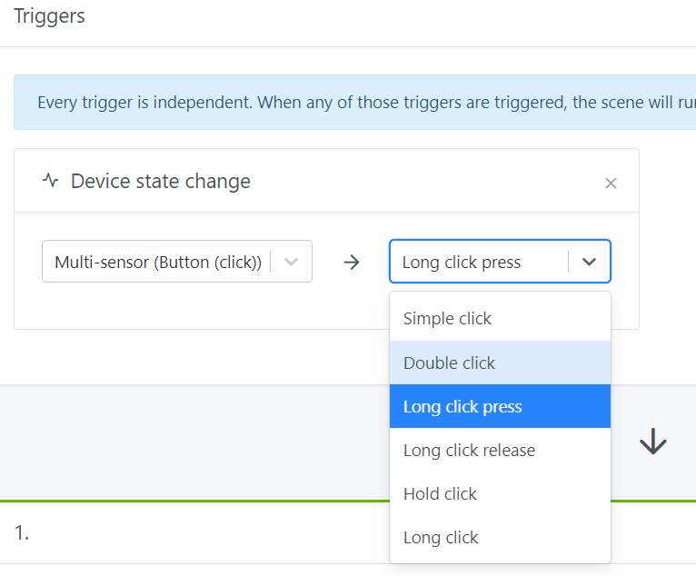
Task: Click the Device state change title
Action: tap(161, 181)
